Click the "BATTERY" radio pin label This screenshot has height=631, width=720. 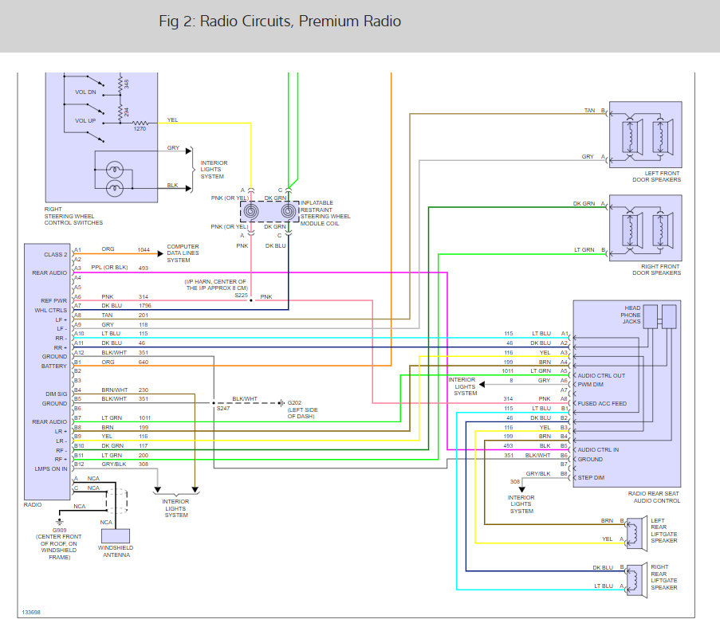[x=53, y=366]
